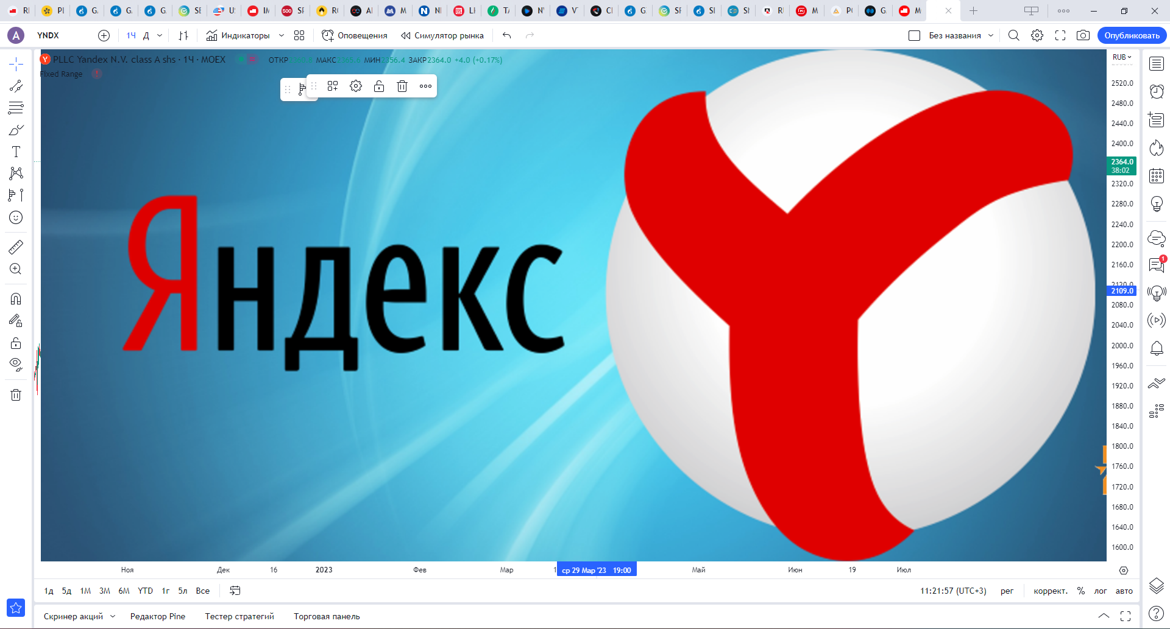Screen dimensions: 1170x629
Task: Open the Fibonacci and Gann tools
Action: pyautogui.click(x=16, y=108)
